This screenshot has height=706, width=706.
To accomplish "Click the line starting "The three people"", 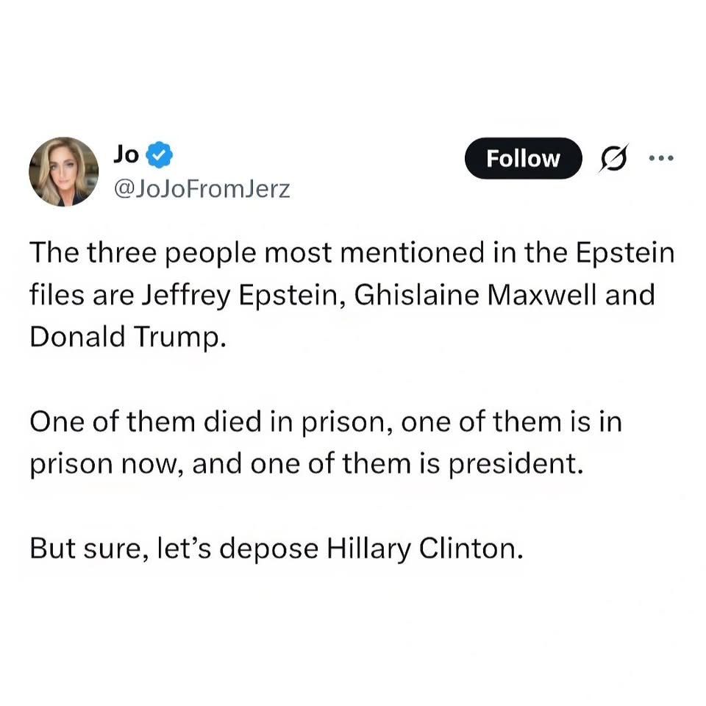I will click(x=352, y=254).
